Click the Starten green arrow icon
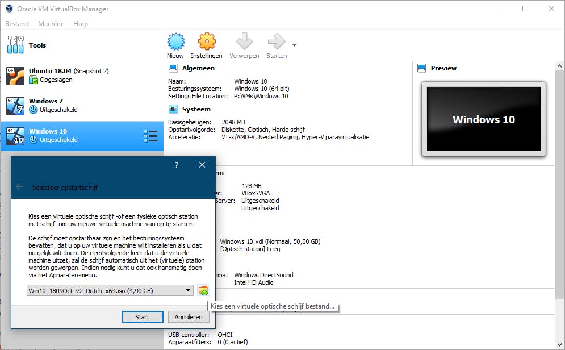Viewport: 565px width, 350px height. coord(277,42)
